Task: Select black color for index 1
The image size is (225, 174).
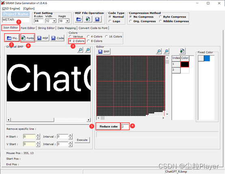Action: pos(185,64)
